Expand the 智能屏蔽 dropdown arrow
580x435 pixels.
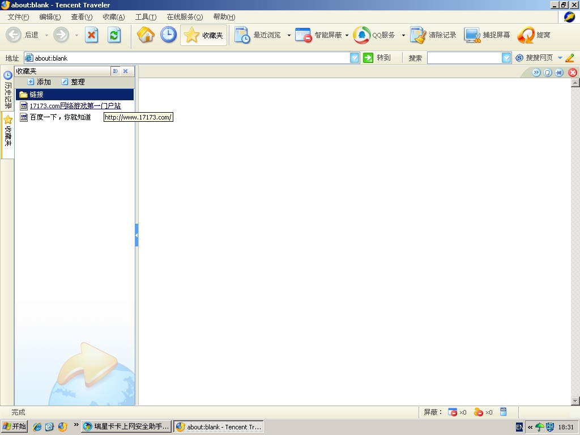point(347,36)
